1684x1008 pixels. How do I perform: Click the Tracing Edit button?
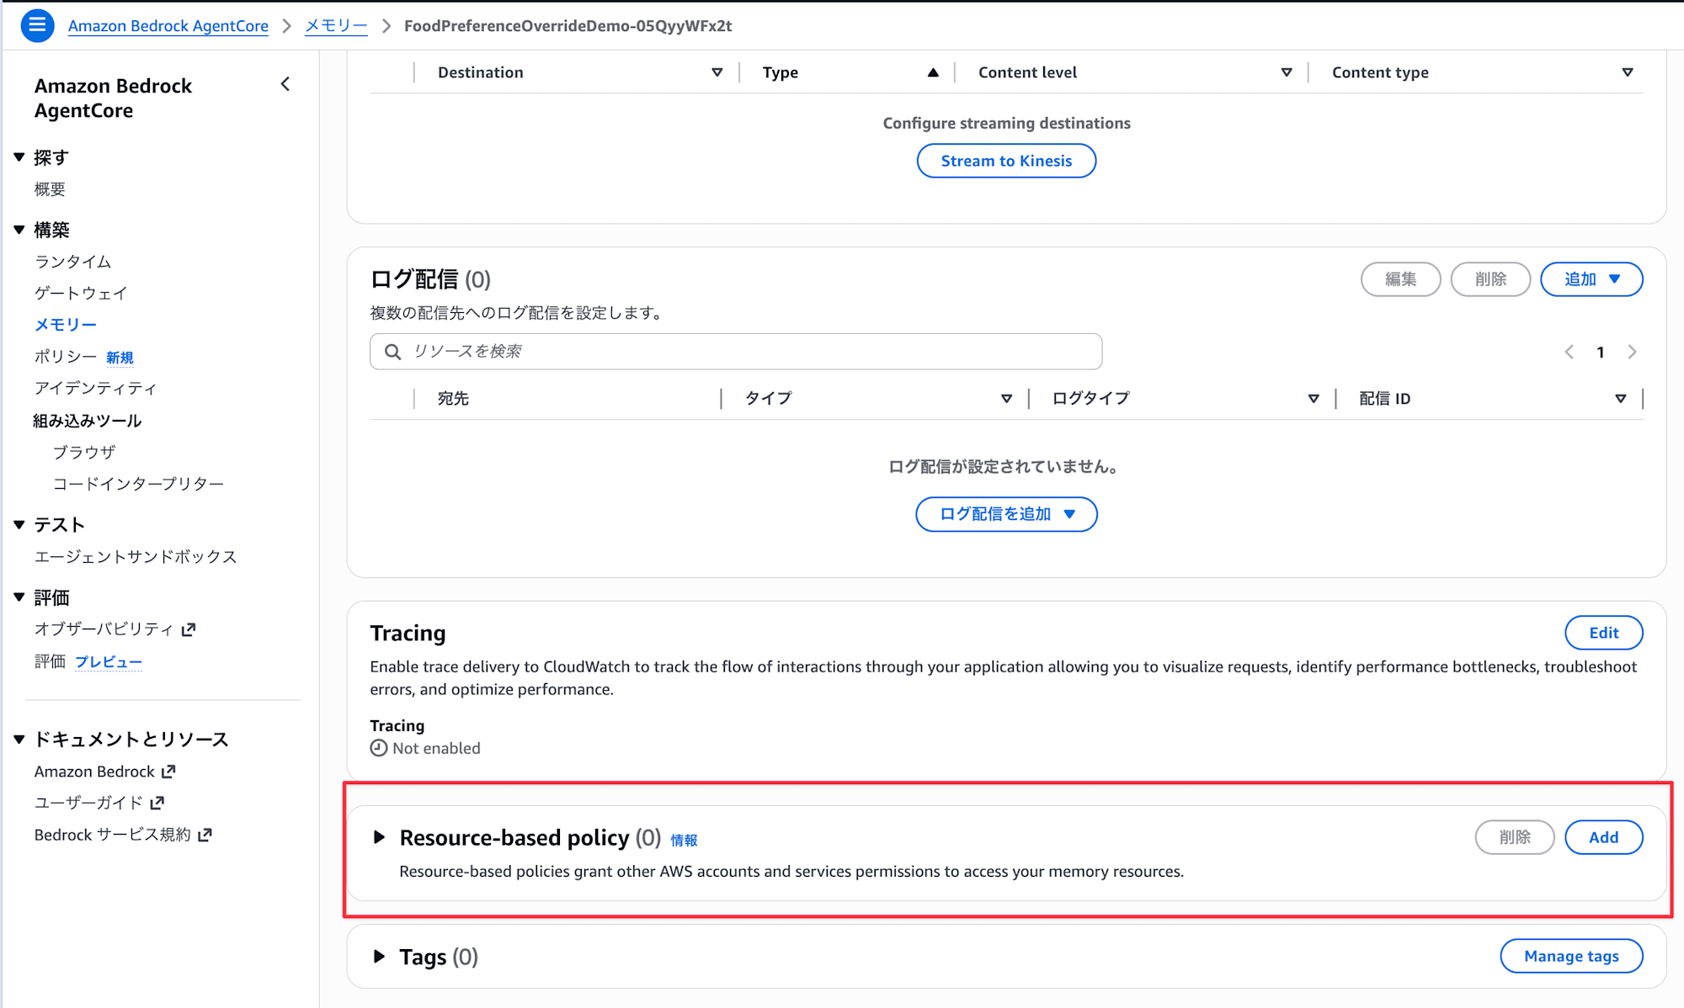point(1603,633)
